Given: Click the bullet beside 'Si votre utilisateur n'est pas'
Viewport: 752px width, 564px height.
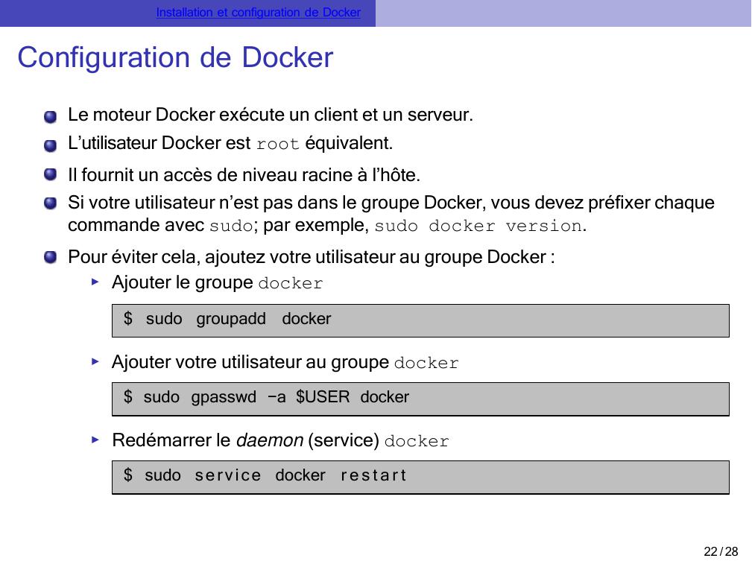Looking at the screenshot, I should click(x=50, y=203).
